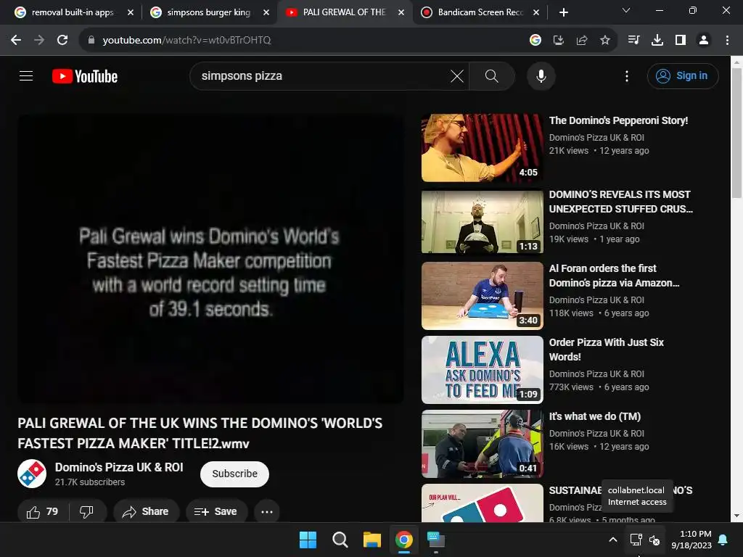743x557 pixels.
Task: Open 'Order Pizza With Just Six Words!' title
Action: tap(607, 350)
